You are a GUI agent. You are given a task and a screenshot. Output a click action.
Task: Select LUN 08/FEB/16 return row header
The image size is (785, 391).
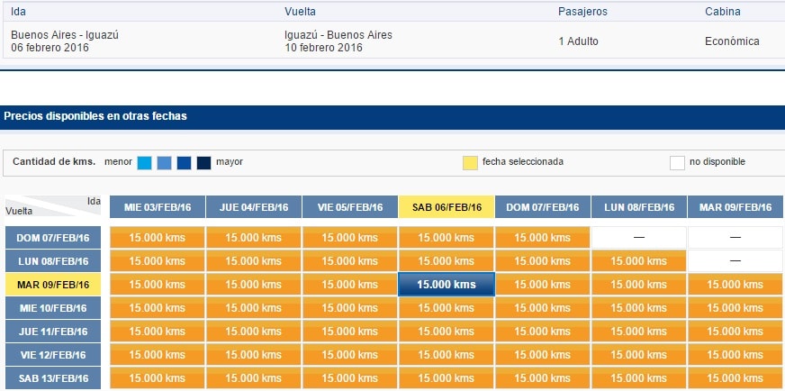pos(53,261)
